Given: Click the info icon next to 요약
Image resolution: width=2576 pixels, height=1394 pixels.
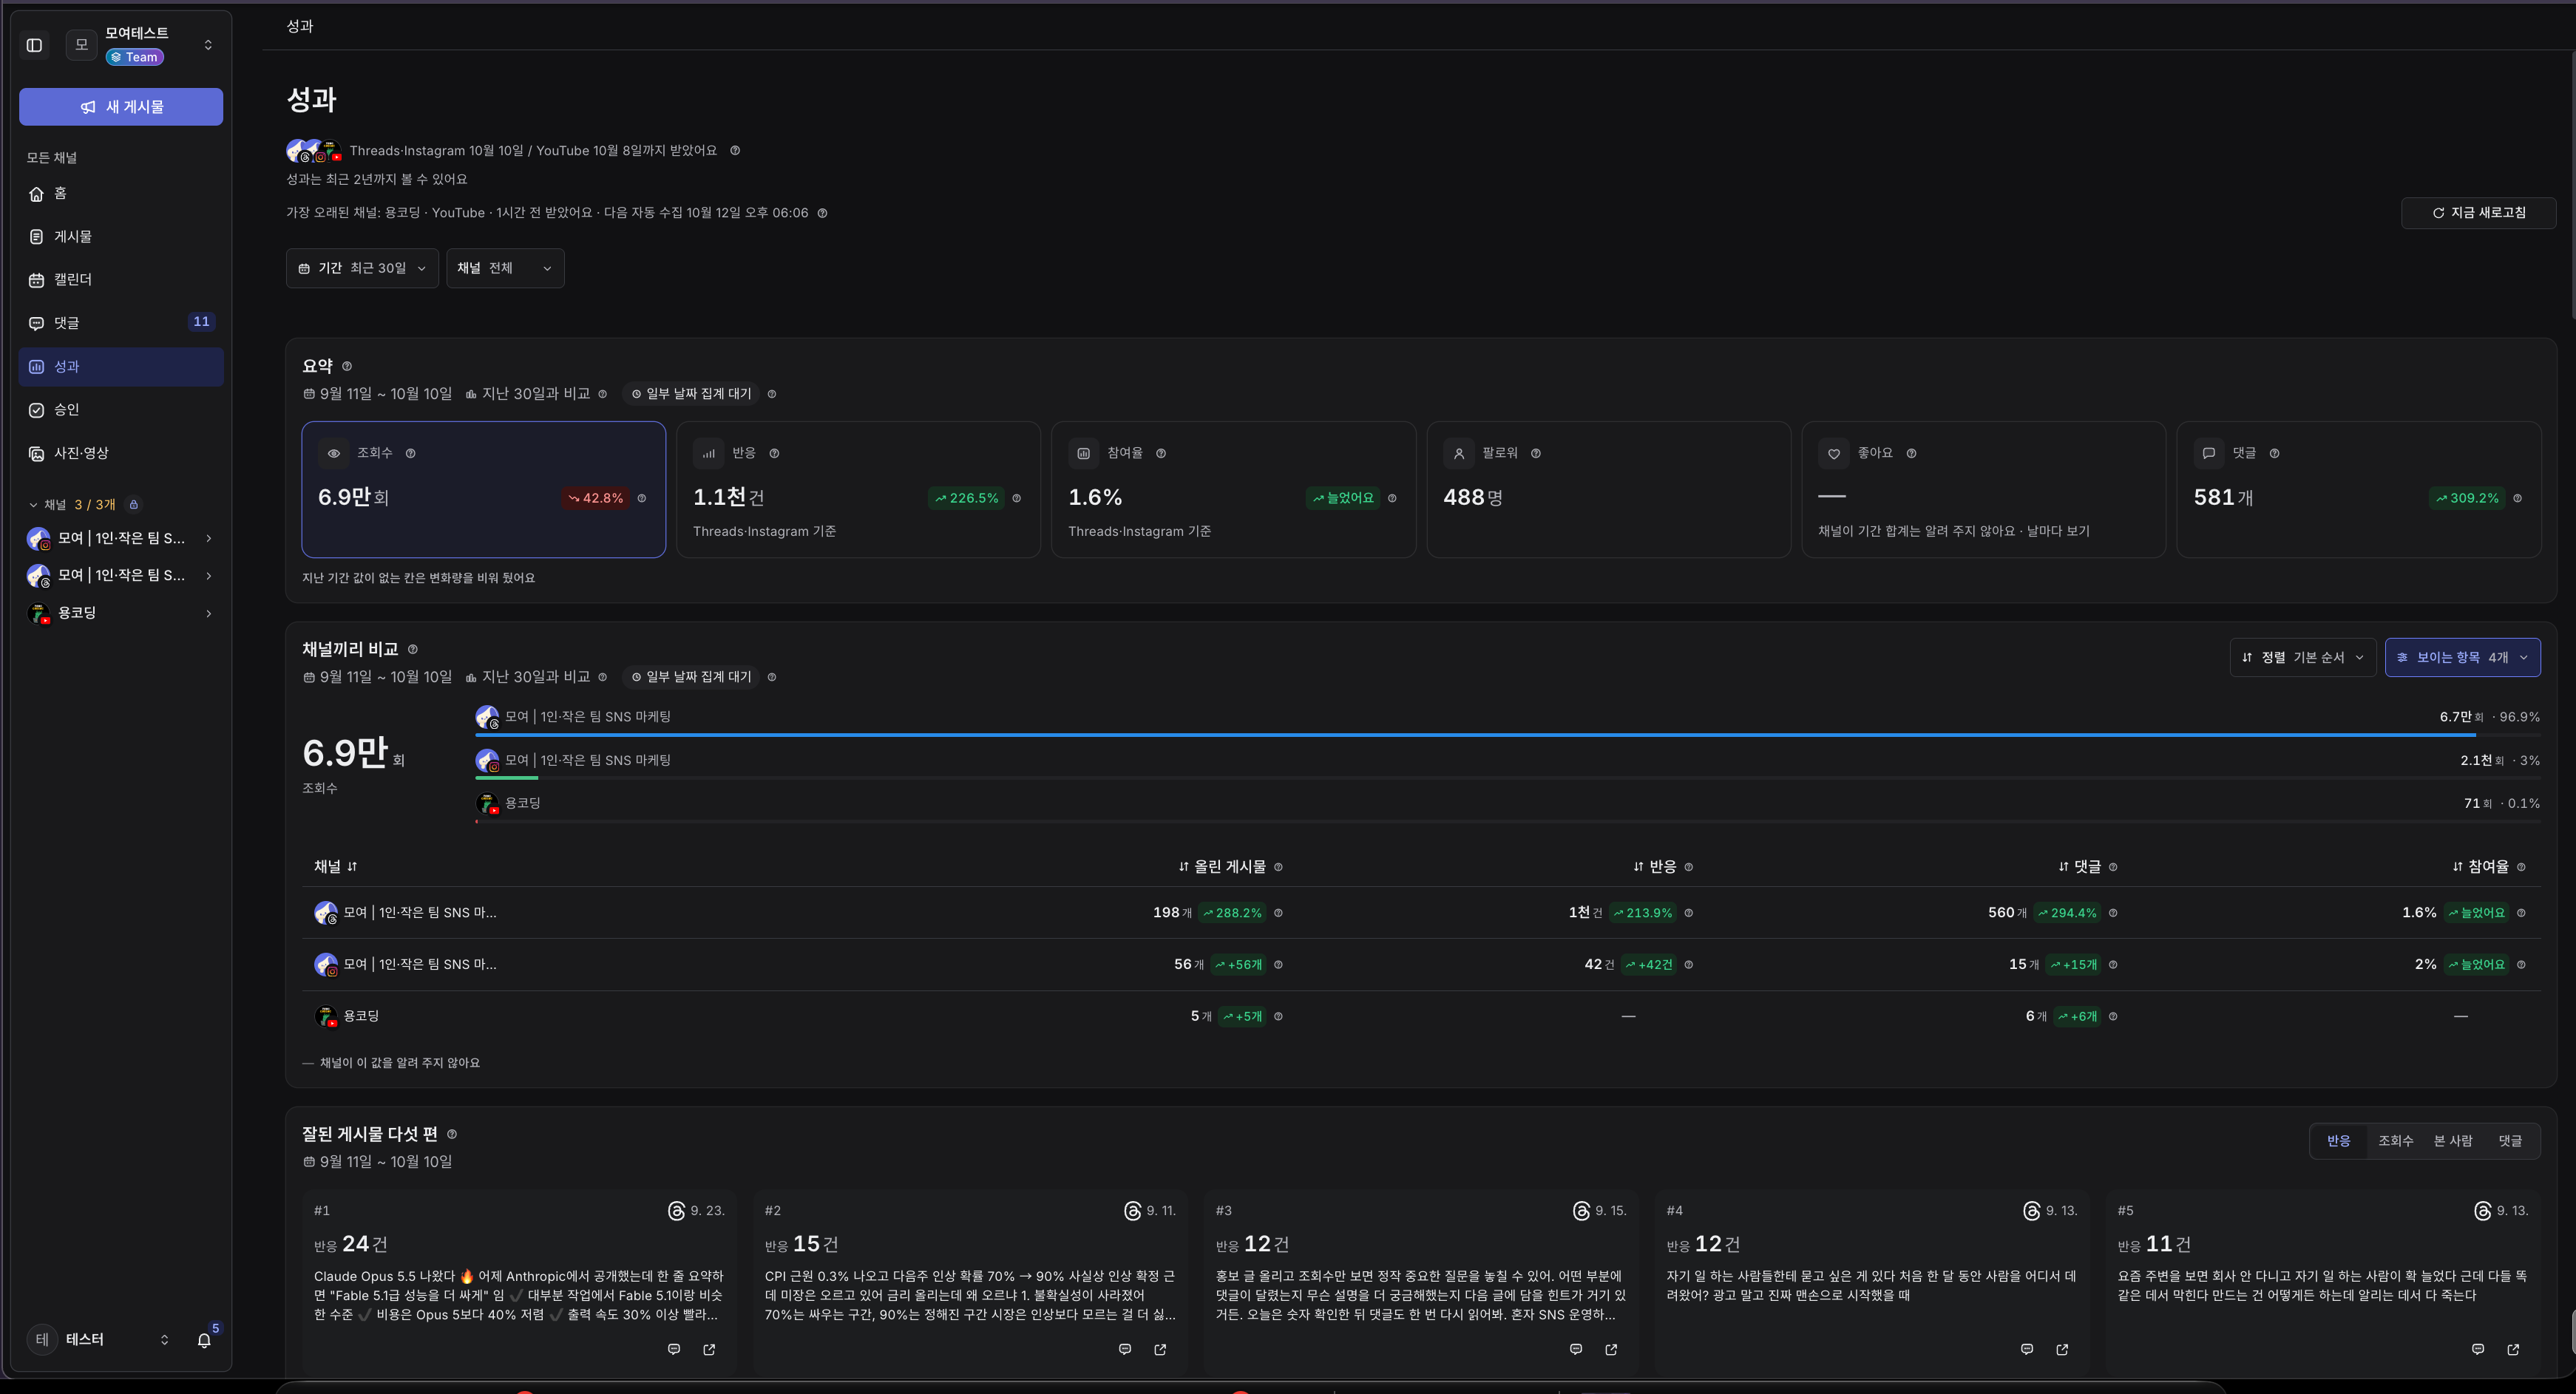Looking at the screenshot, I should [x=347, y=366].
